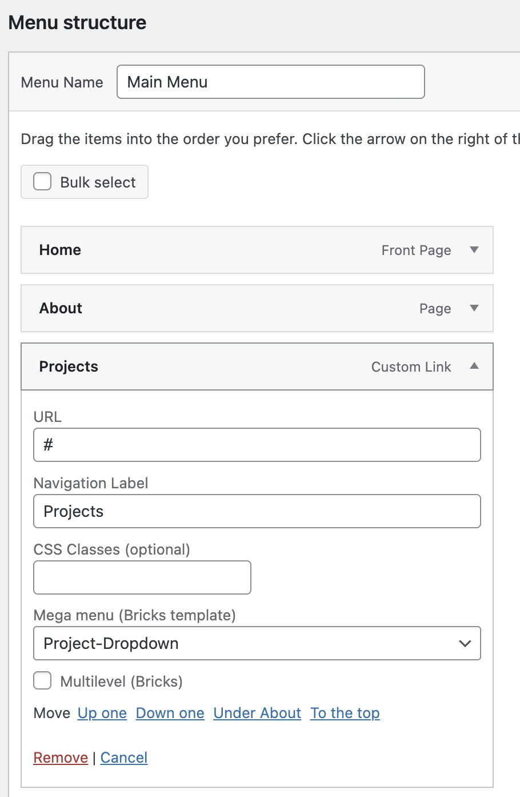Viewport: 520px width, 797px height.
Task: Expand the Home menu item arrow
Action: coord(474,250)
